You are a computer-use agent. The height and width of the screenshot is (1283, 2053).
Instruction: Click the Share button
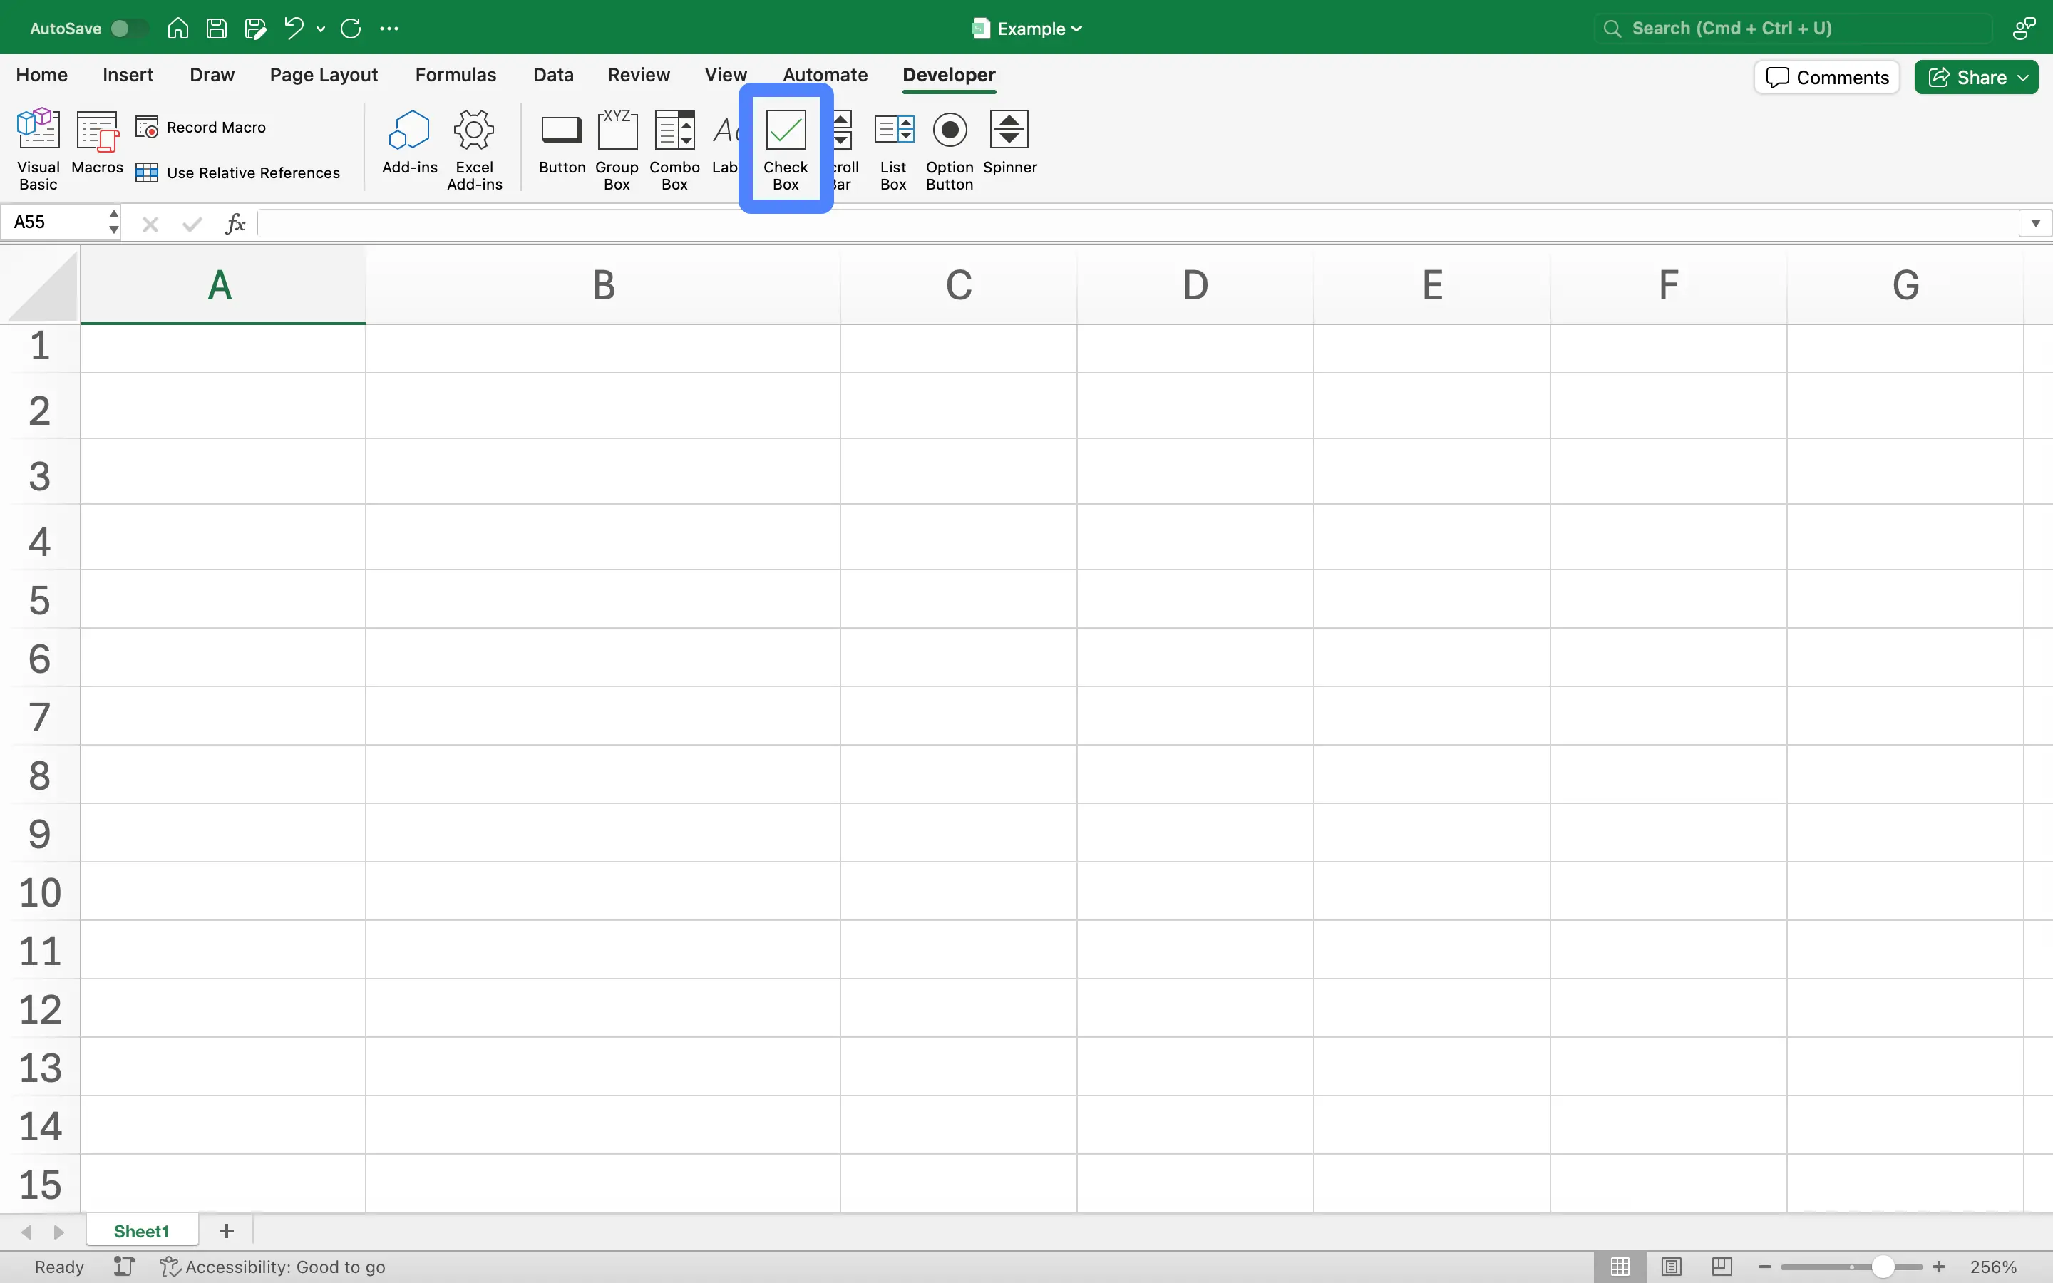coord(1976,77)
